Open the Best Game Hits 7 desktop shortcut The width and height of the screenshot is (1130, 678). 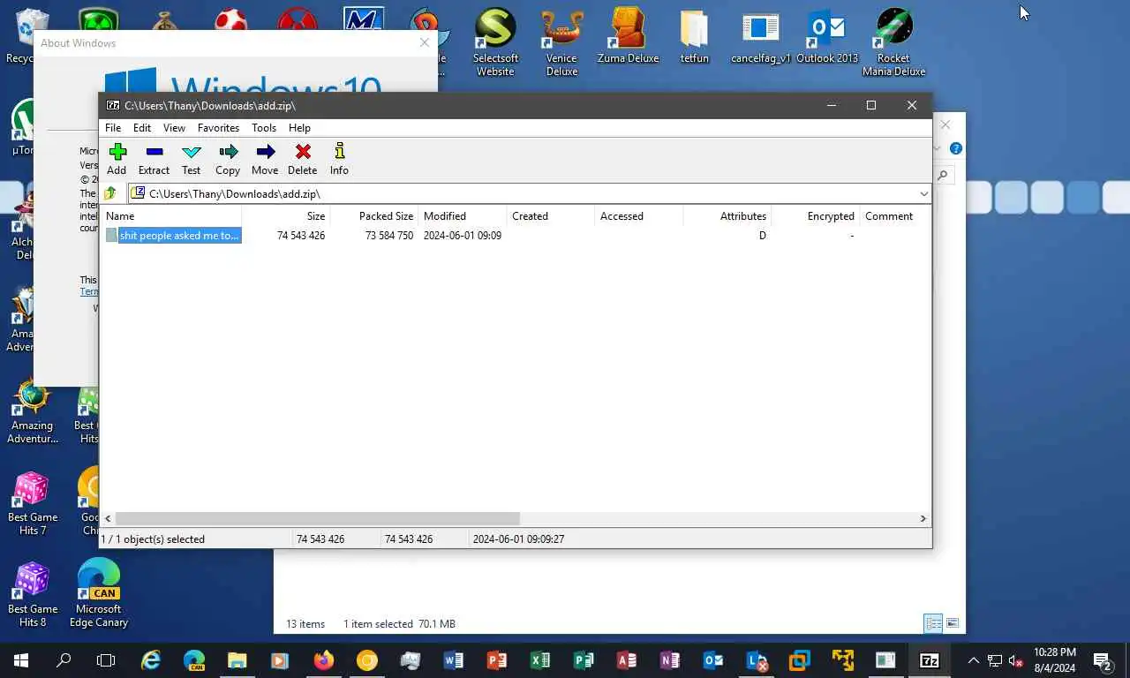(33, 501)
